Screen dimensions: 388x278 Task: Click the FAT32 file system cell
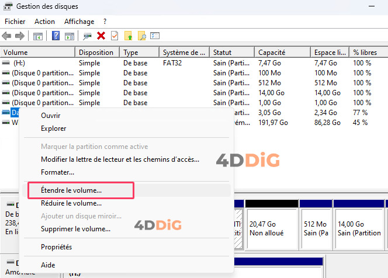(x=172, y=63)
